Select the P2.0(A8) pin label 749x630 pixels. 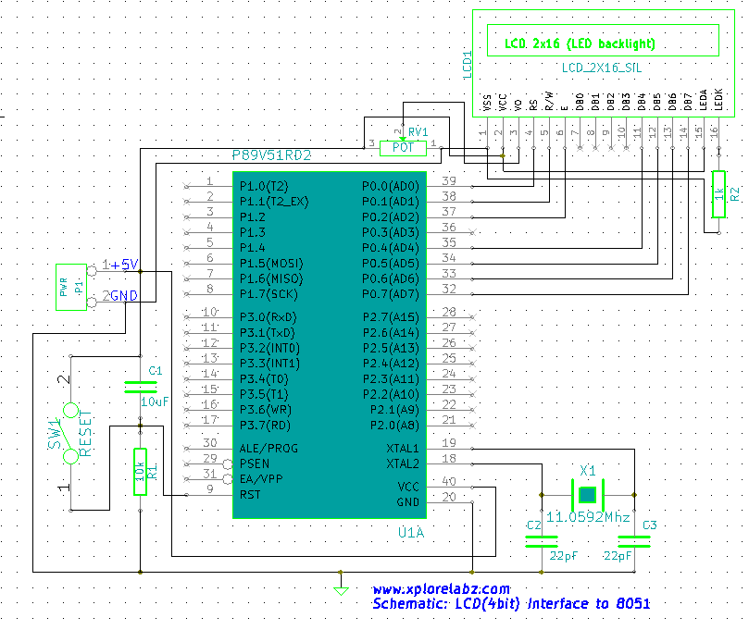coord(394,426)
